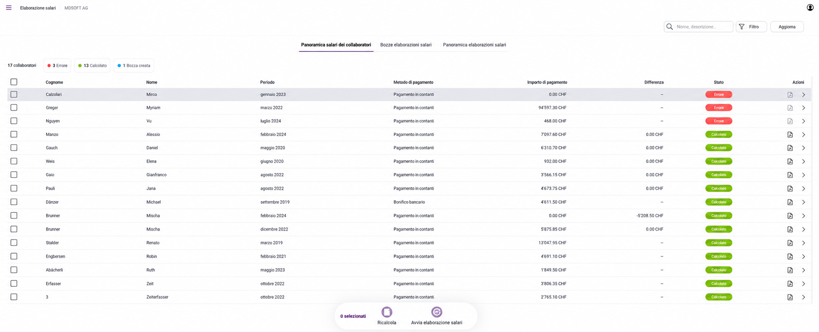Click the search magnifier icon
Viewport: 819px width, 332px height.
pos(670,27)
